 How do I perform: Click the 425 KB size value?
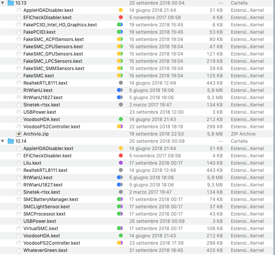215,250
